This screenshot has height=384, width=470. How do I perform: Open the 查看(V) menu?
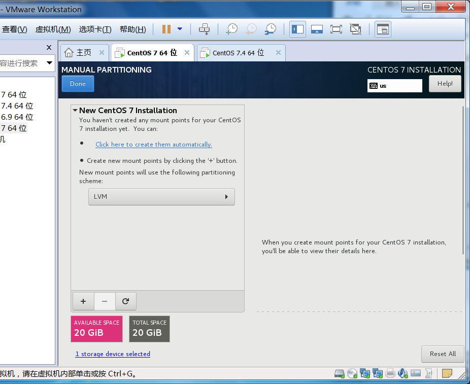pos(14,29)
